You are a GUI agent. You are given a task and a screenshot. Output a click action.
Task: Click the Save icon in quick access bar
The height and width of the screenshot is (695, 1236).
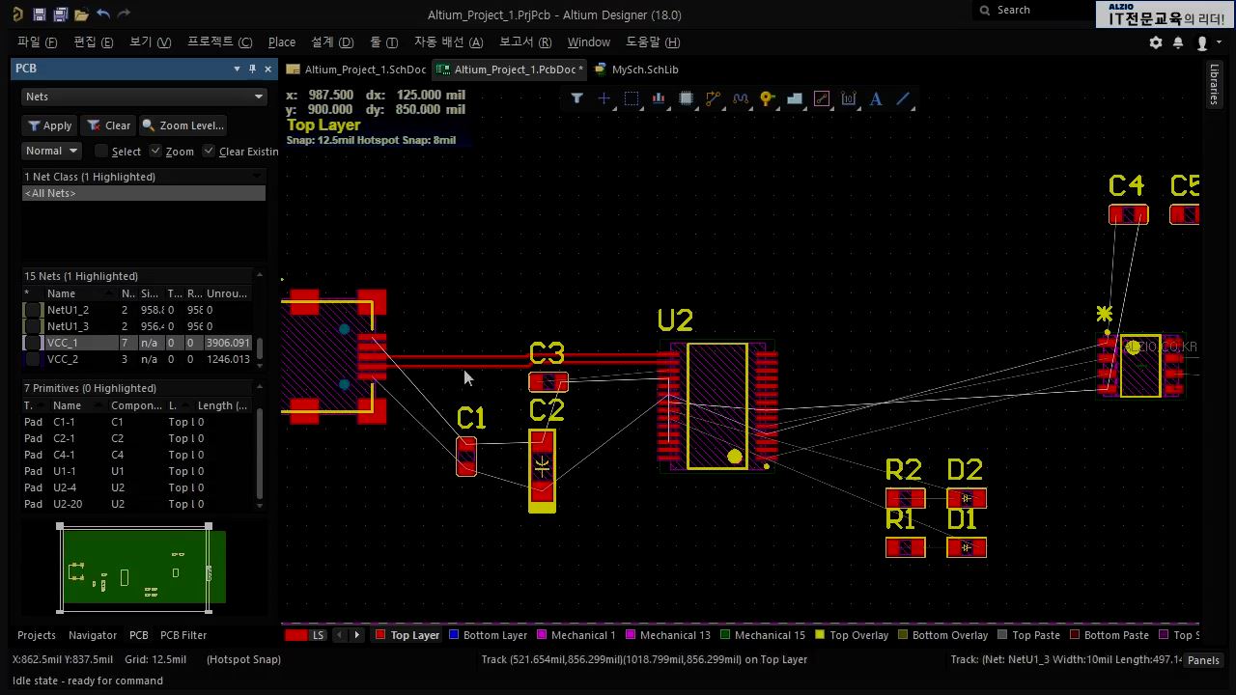click(39, 14)
